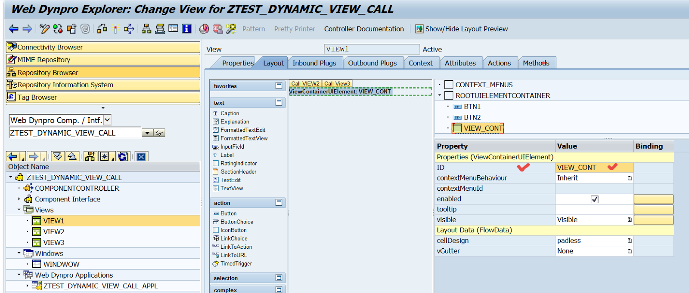Screen dimensions: 689x293
Task: Switch to the Inbound Plugs tab
Action: pos(314,63)
